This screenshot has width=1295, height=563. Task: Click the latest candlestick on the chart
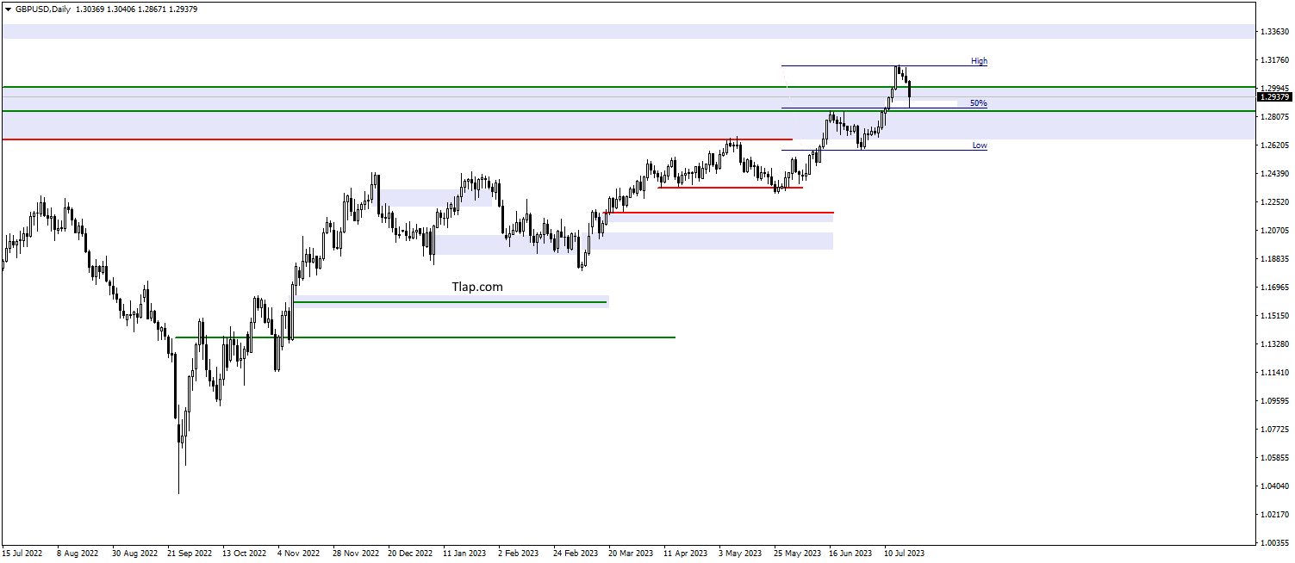(x=910, y=93)
